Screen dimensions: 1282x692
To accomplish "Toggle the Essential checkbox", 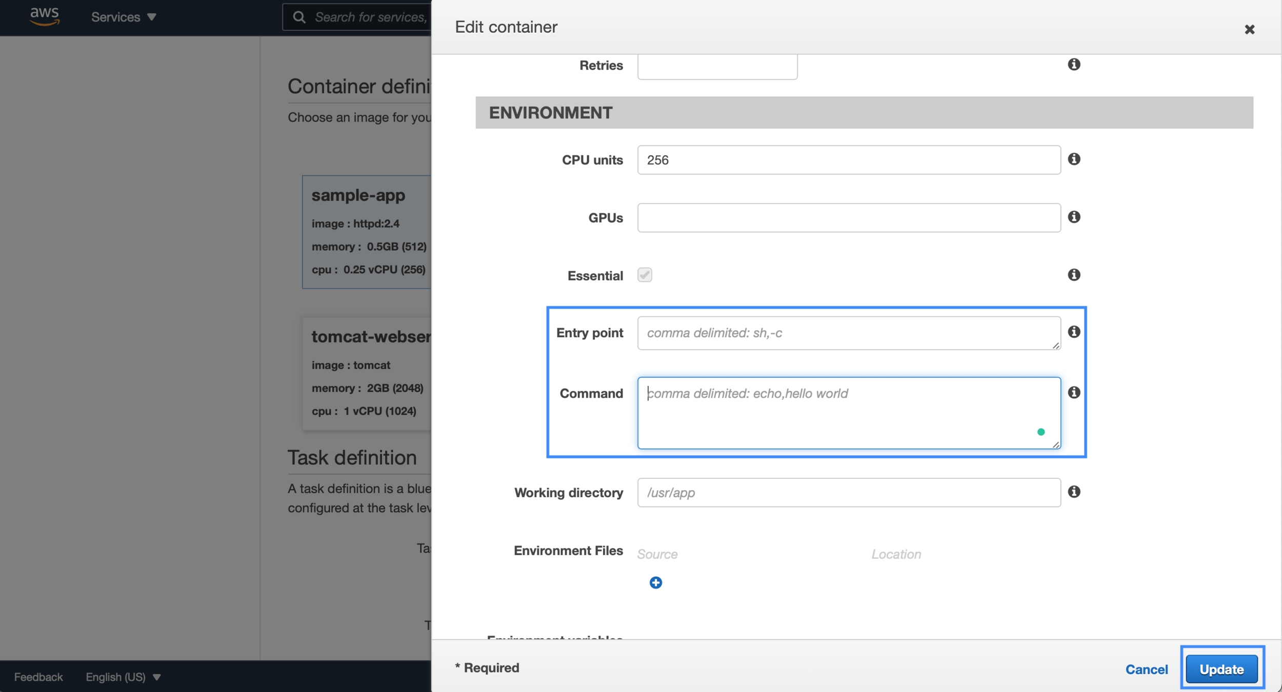I will click(644, 275).
